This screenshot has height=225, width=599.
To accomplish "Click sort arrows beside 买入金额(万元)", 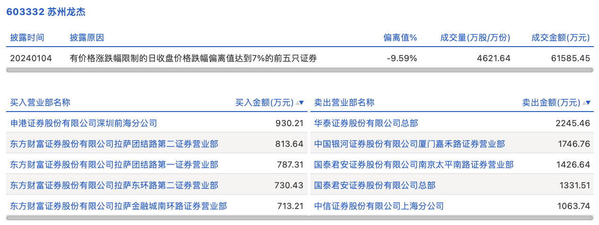I will (x=300, y=103).
